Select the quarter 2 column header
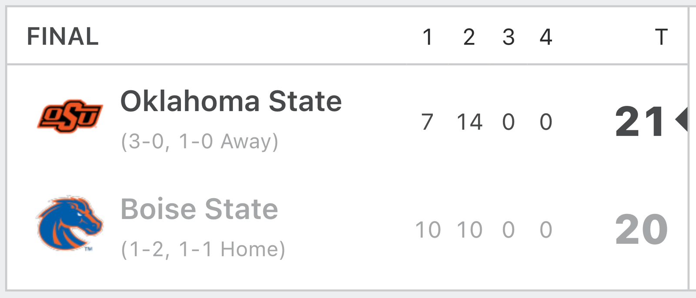 [x=469, y=37]
